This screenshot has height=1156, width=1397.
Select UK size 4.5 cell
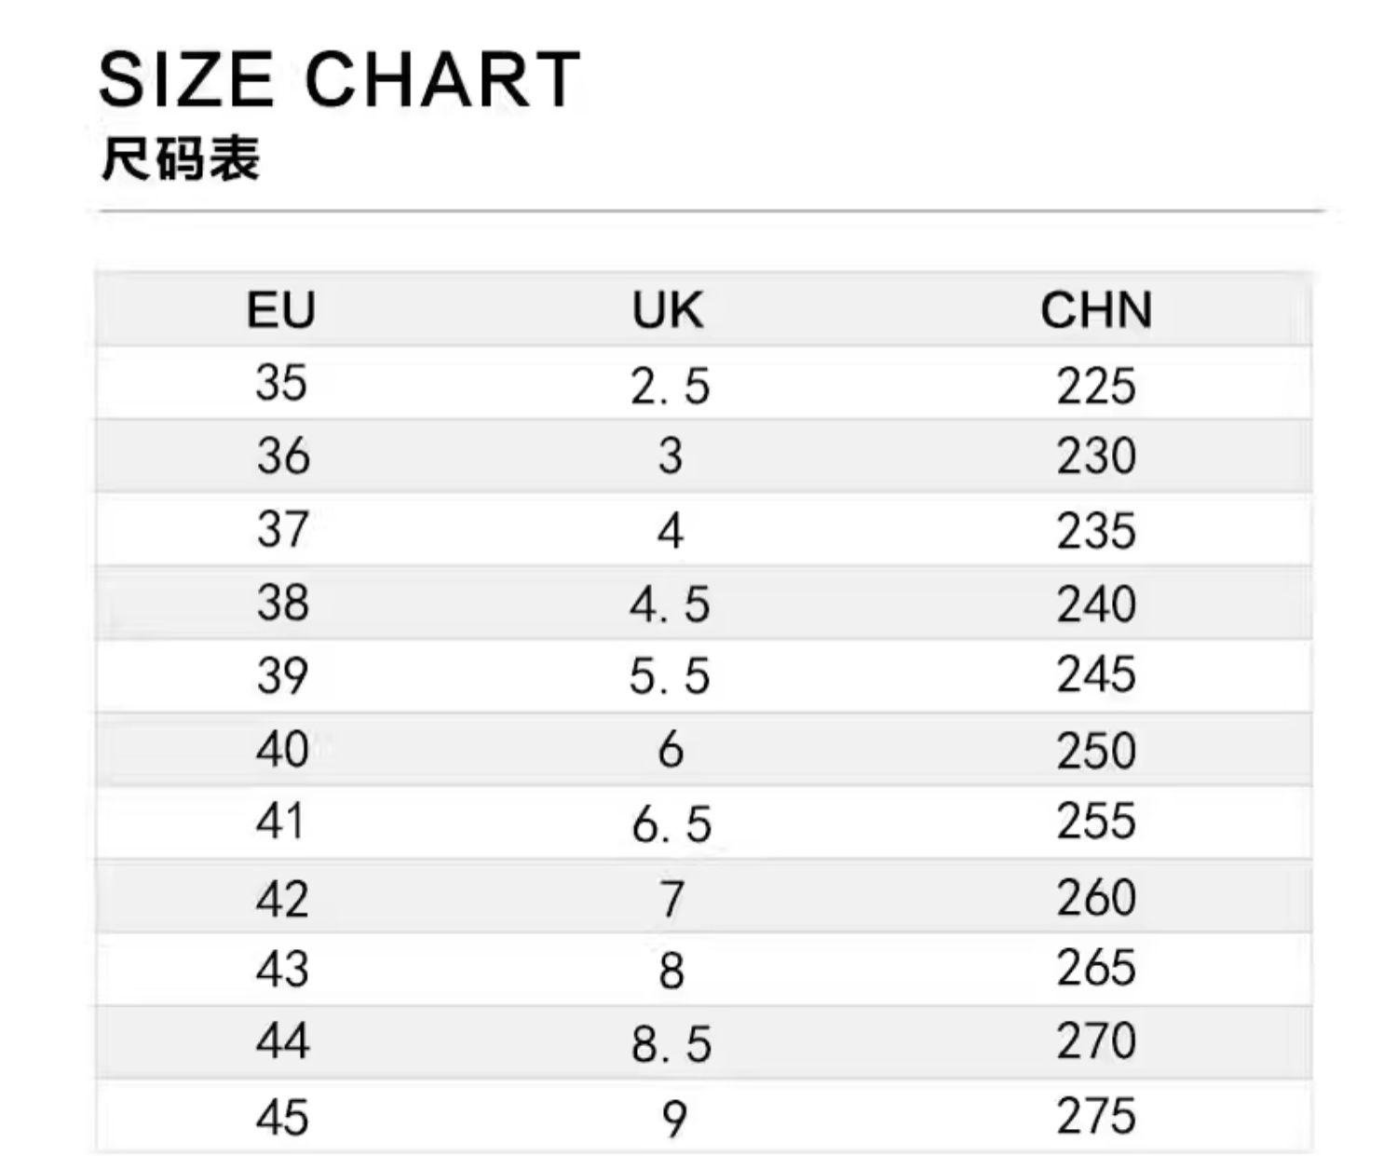[670, 605]
